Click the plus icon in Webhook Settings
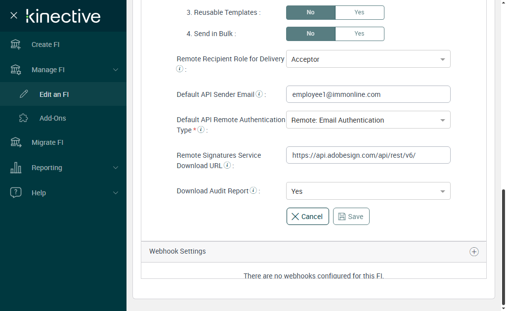 click(473, 252)
